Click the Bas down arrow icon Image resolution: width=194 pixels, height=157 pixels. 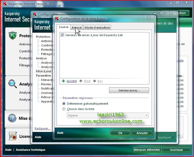coord(94,81)
